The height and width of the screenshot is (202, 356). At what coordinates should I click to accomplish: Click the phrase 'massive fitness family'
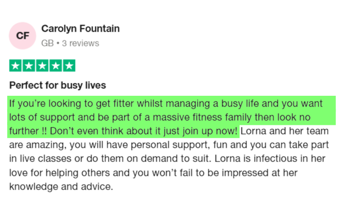(202, 118)
